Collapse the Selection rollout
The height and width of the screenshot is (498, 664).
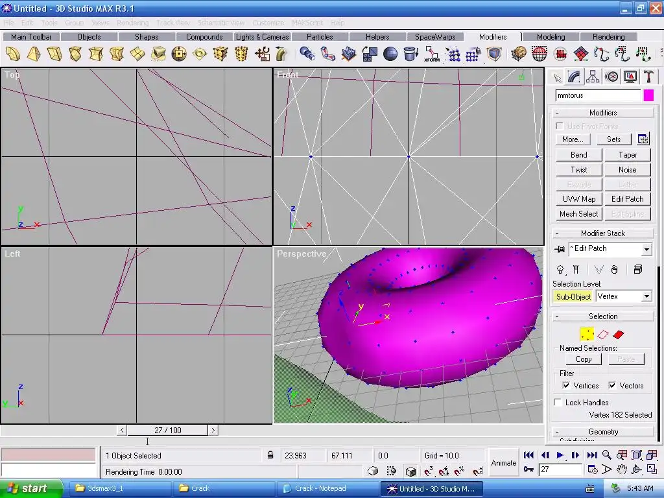tap(603, 316)
